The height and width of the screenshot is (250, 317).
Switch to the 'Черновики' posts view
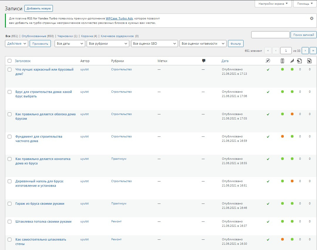65,36
